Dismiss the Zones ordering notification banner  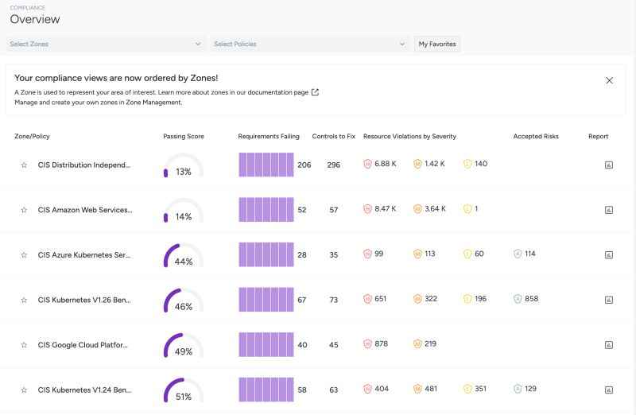point(610,80)
